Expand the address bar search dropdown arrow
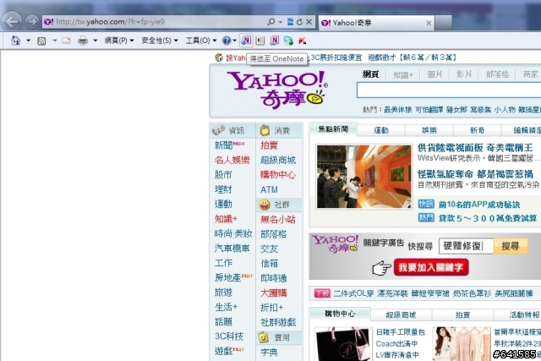541x361 pixels. (281, 22)
